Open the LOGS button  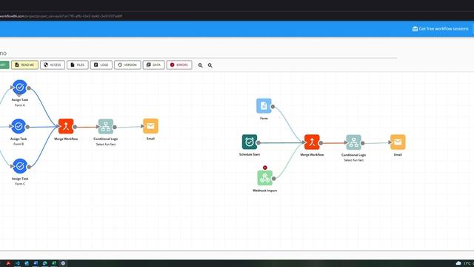[x=101, y=65]
